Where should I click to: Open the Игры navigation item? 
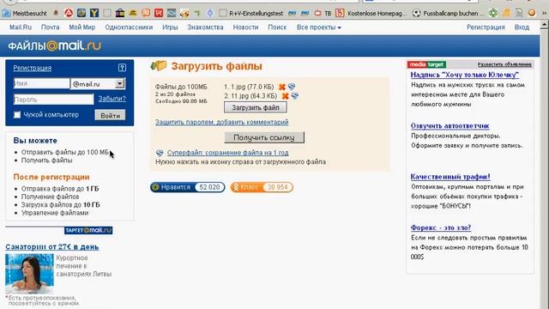170,27
